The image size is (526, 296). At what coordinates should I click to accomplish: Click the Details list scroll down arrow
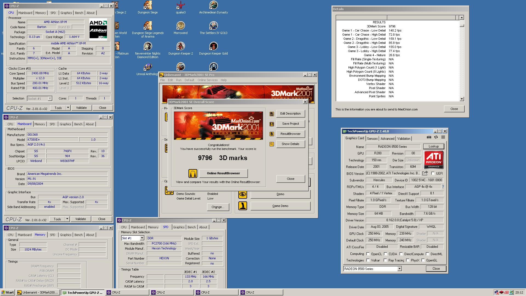(x=462, y=99)
